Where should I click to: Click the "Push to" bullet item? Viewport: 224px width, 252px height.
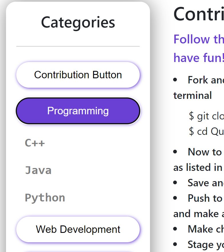click(x=205, y=198)
